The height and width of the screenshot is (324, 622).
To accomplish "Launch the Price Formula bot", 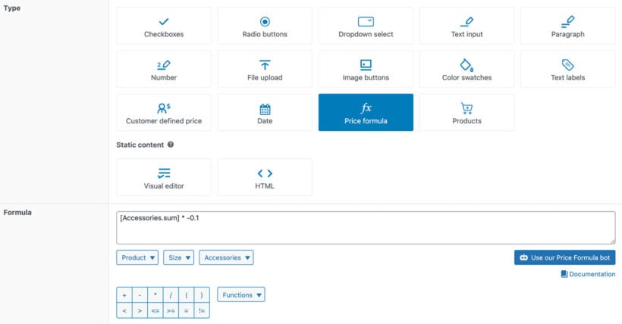I will tap(565, 257).
